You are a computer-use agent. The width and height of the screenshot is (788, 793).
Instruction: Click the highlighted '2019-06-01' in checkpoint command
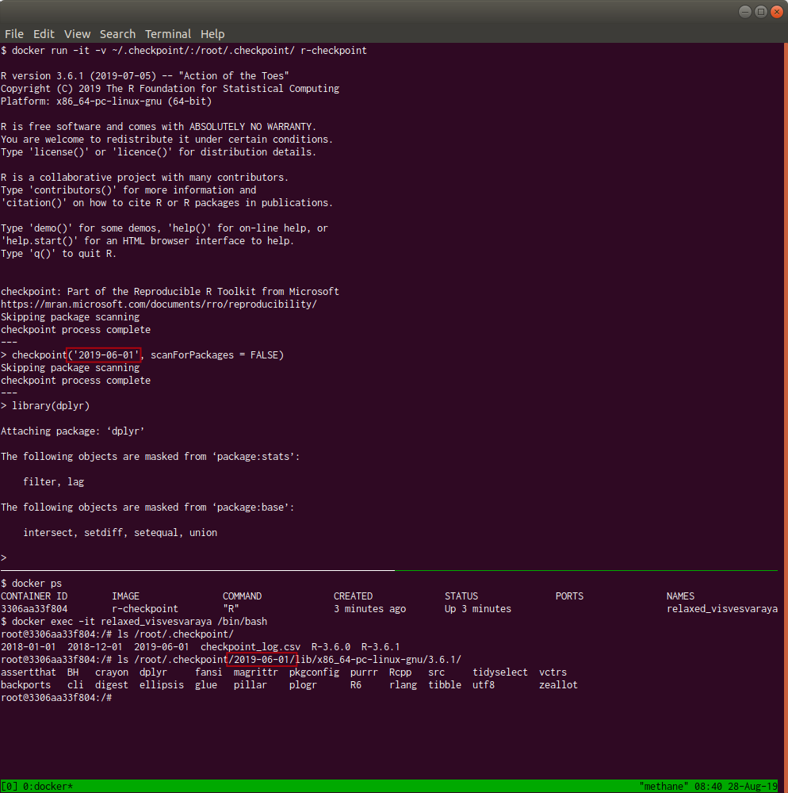point(105,355)
